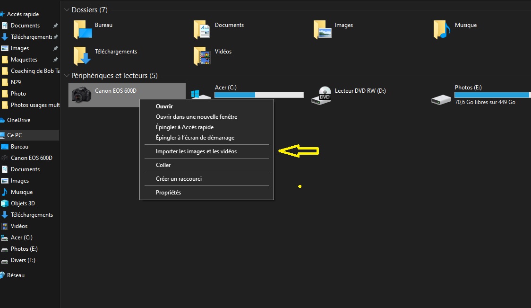Open the Bureau folder icon in Dossiers

tap(82, 29)
